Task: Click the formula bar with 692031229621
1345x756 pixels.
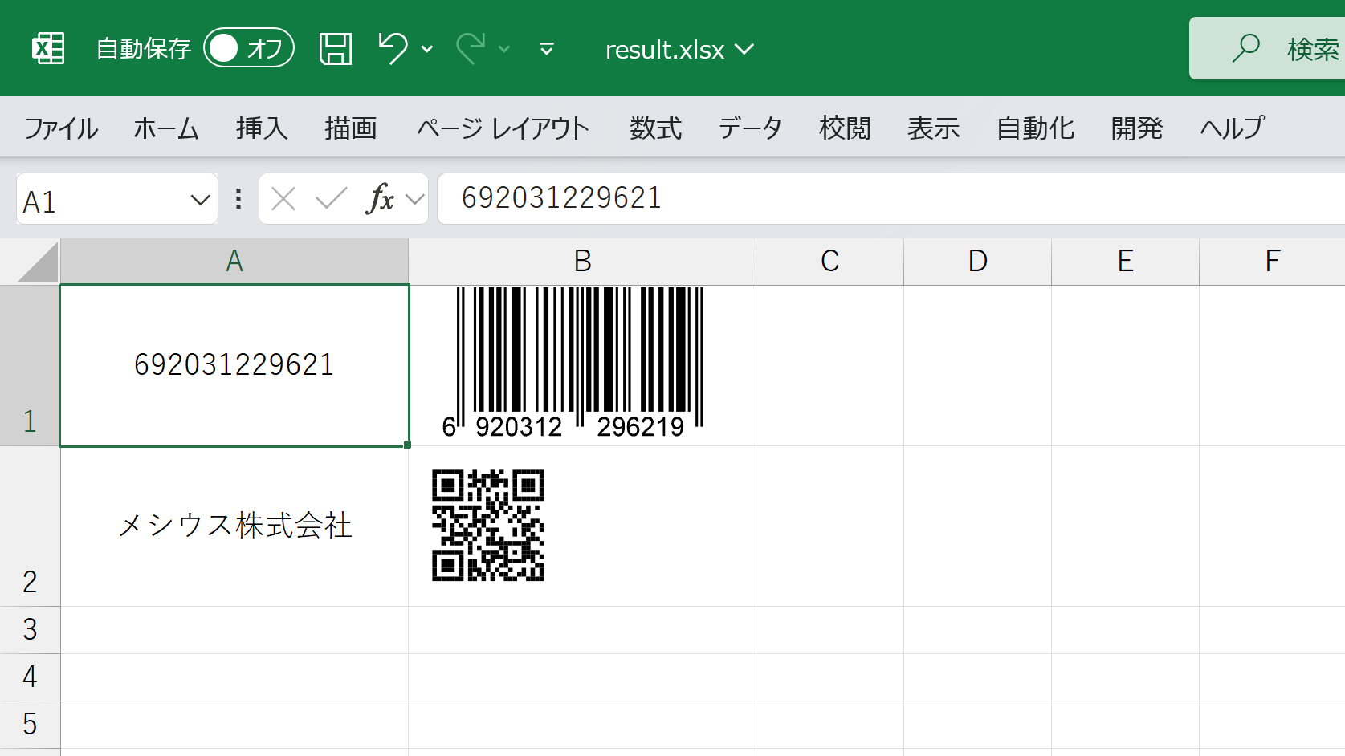Action: 891,198
